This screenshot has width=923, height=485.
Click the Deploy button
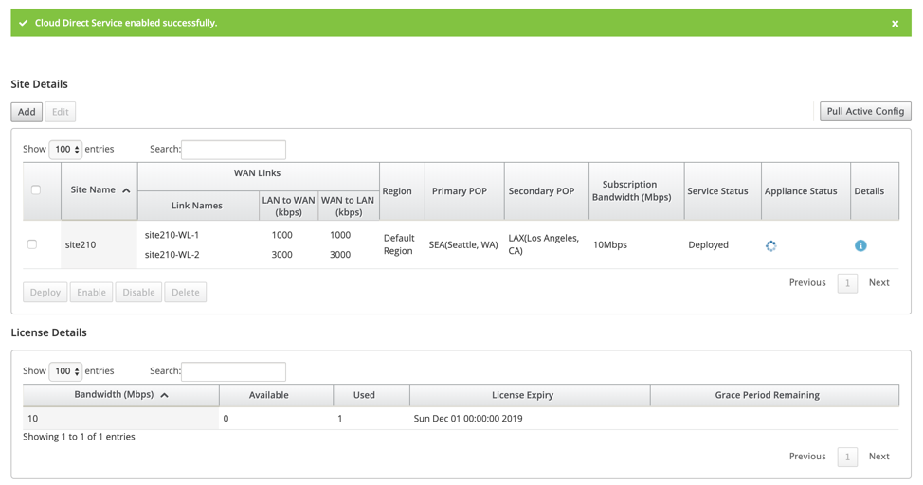click(45, 292)
